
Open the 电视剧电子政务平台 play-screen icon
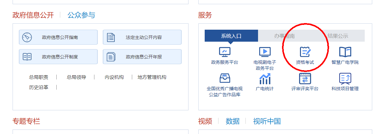coord(265,52)
